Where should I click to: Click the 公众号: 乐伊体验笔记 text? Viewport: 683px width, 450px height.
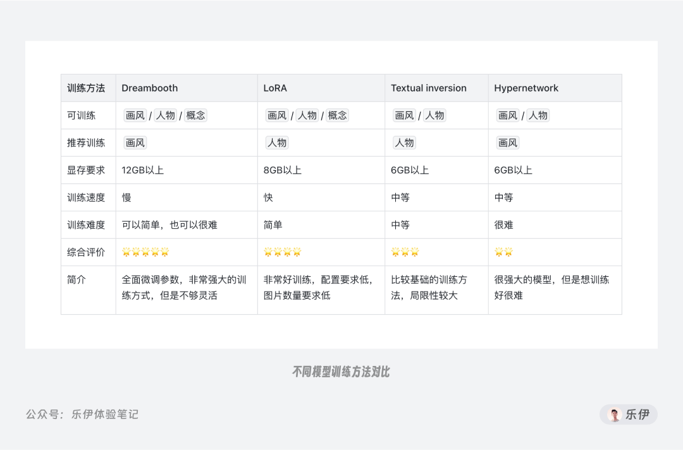tap(82, 415)
